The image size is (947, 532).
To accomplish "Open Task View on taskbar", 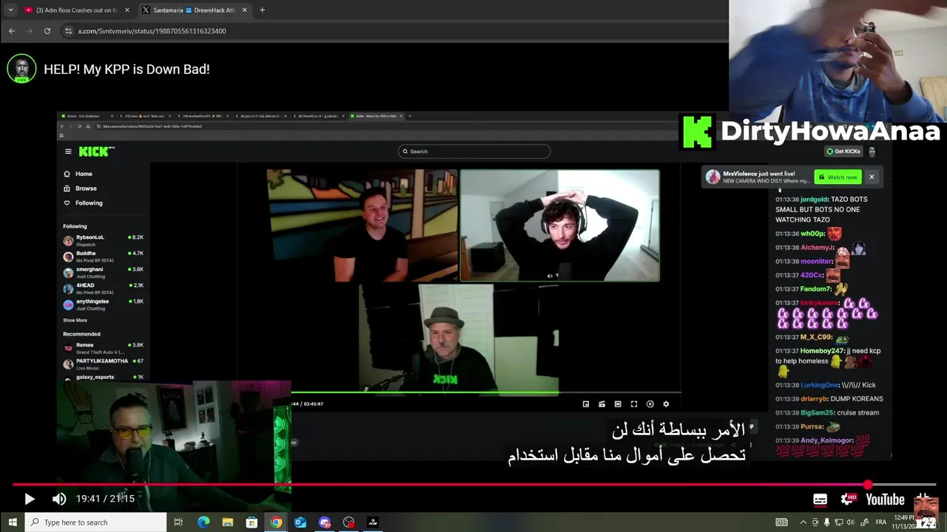I will point(178,522).
